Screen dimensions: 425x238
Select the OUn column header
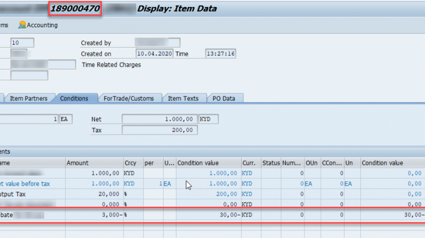tap(313, 163)
